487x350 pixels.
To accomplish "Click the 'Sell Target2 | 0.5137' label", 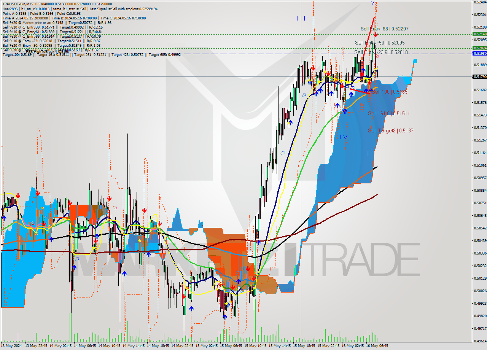I will (x=391, y=130).
